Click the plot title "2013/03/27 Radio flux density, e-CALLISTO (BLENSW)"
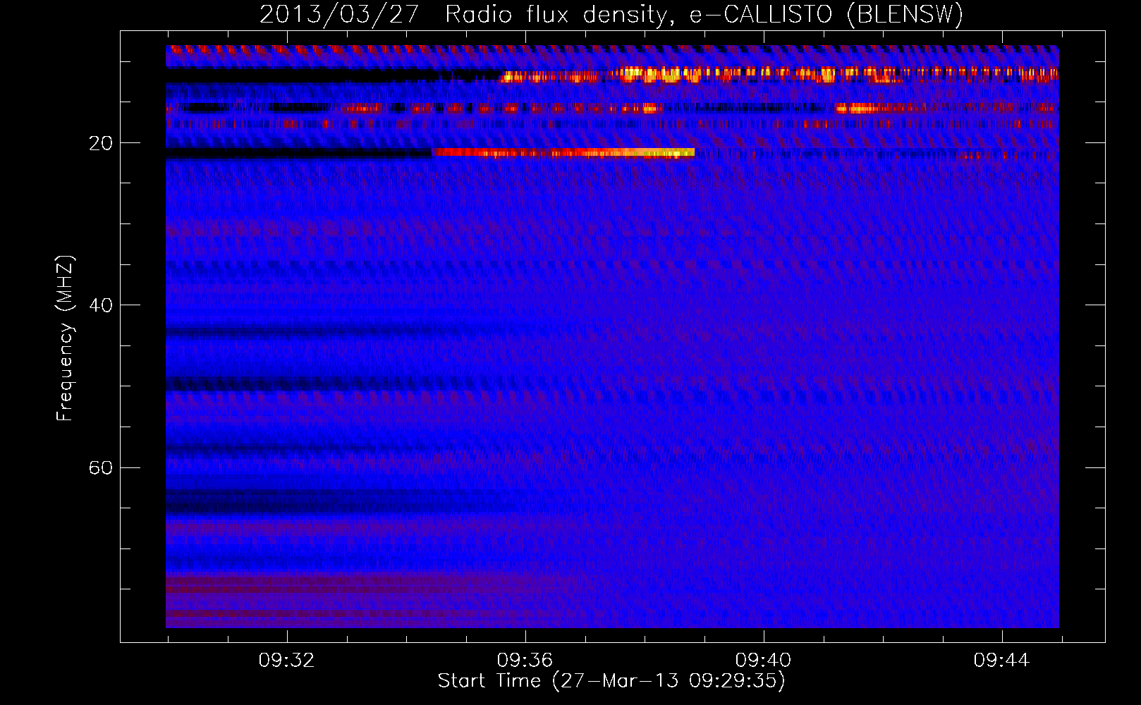The height and width of the screenshot is (705, 1141). 611,14
